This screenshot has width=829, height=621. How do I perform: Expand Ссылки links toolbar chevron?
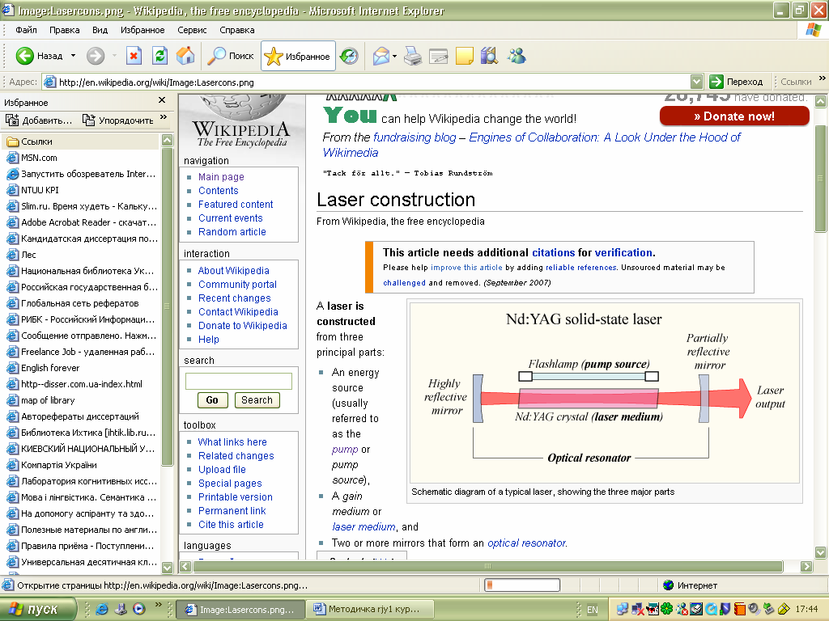(x=823, y=78)
